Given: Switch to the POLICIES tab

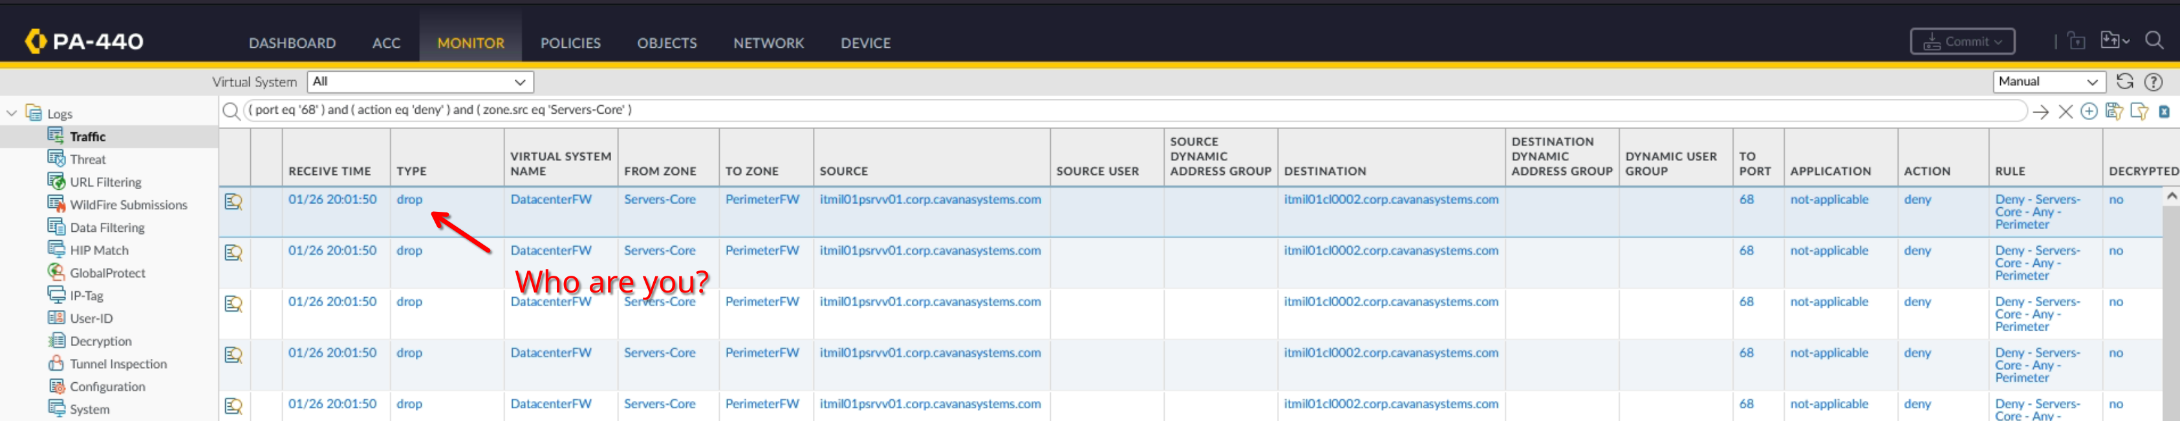Looking at the screenshot, I should (570, 42).
